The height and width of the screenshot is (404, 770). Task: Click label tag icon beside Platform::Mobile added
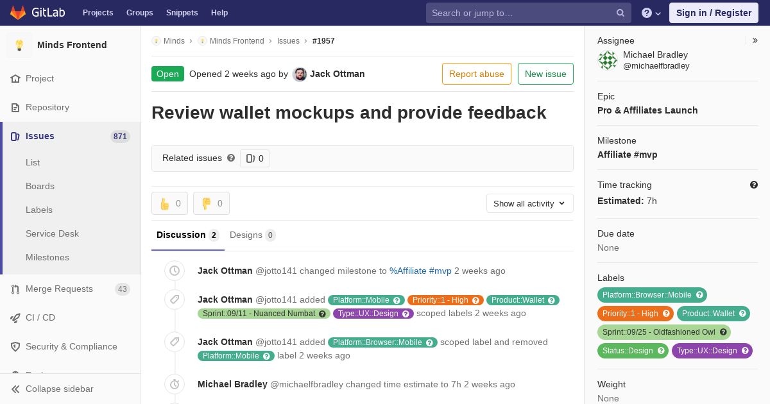tap(175, 299)
